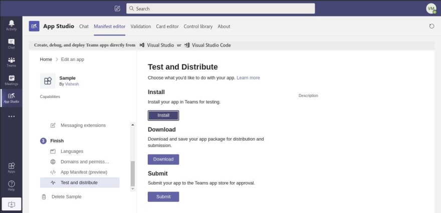
Task: Select the Manifest editor tab
Action: [110, 26]
